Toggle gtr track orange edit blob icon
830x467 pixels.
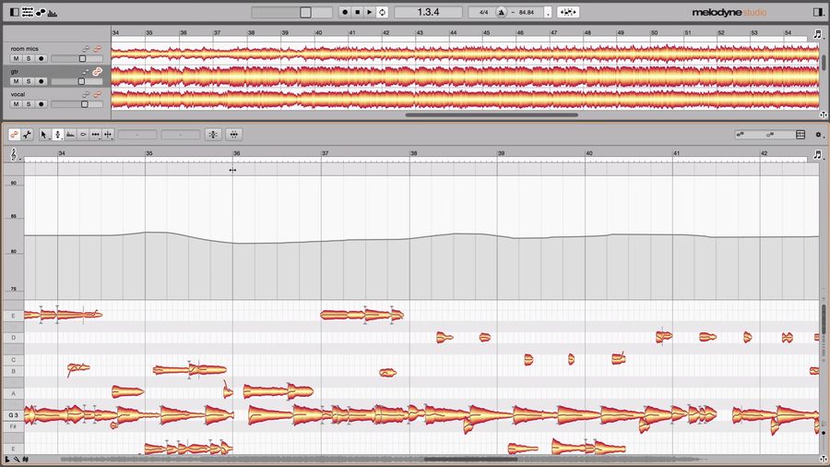(97, 71)
